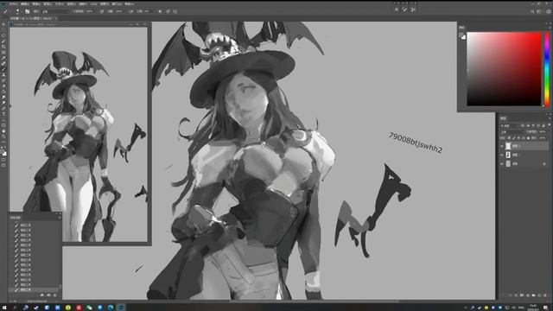Open Windows Start button
The width and height of the screenshot is (553, 311).
tap(4, 308)
